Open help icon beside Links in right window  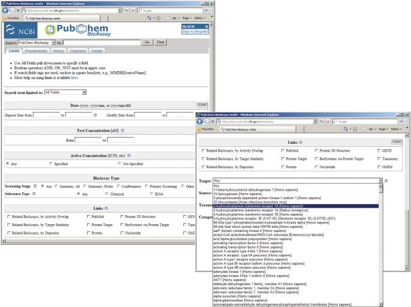[x=301, y=142]
